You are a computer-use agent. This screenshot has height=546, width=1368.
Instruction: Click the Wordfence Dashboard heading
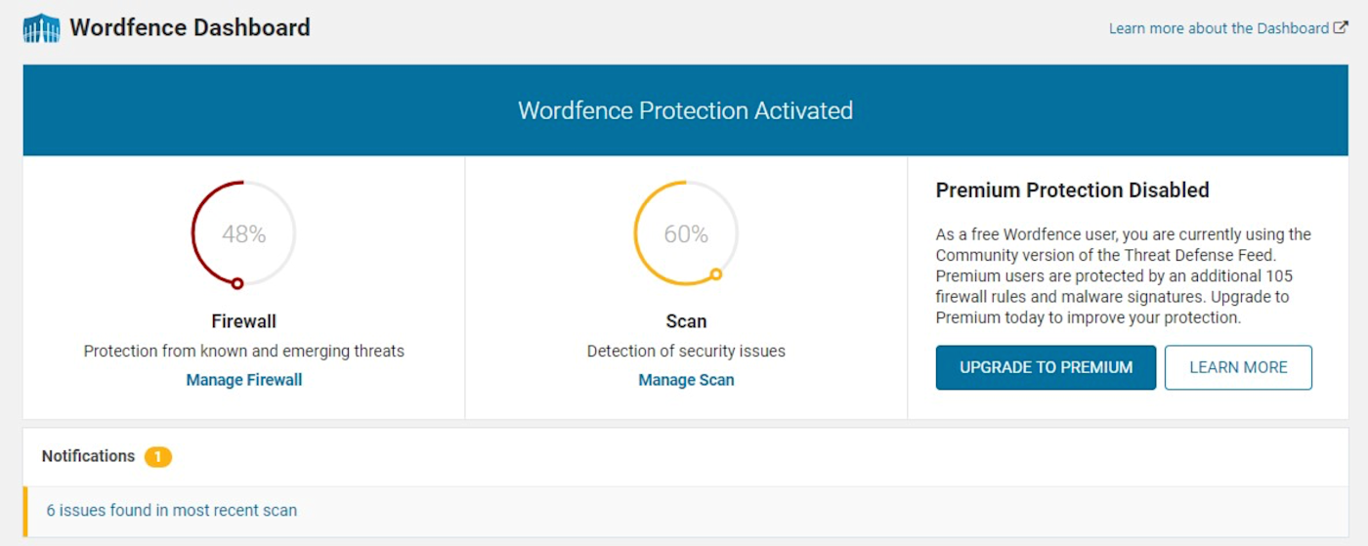pyautogui.click(x=190, y=27)
